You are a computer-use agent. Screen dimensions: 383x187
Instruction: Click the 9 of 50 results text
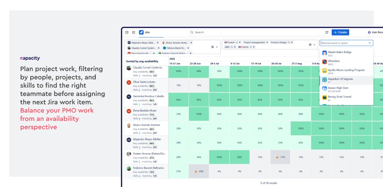[269, 183]
